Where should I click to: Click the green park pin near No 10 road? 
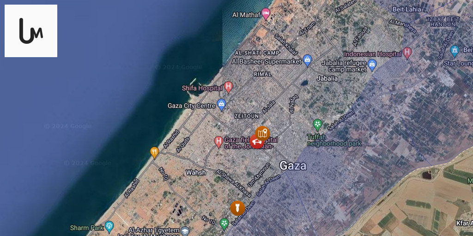224,224
